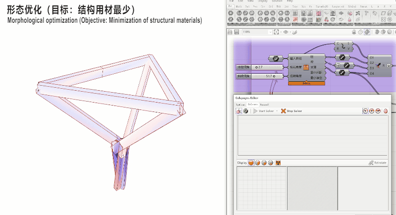Click the cherries icon in component ribbon
Viewport: 396px width, 215px height.
coord(327,19)
